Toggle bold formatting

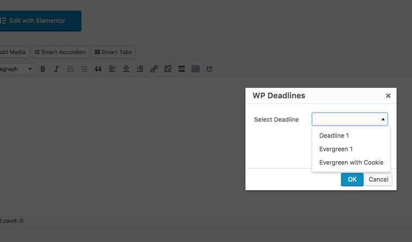tap(42, 69)
